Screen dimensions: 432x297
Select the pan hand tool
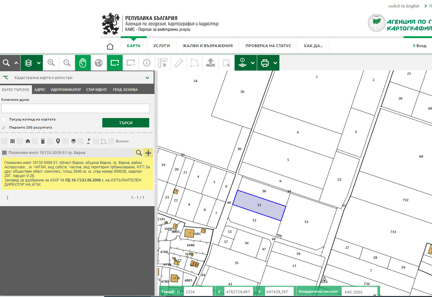(83, 63)
